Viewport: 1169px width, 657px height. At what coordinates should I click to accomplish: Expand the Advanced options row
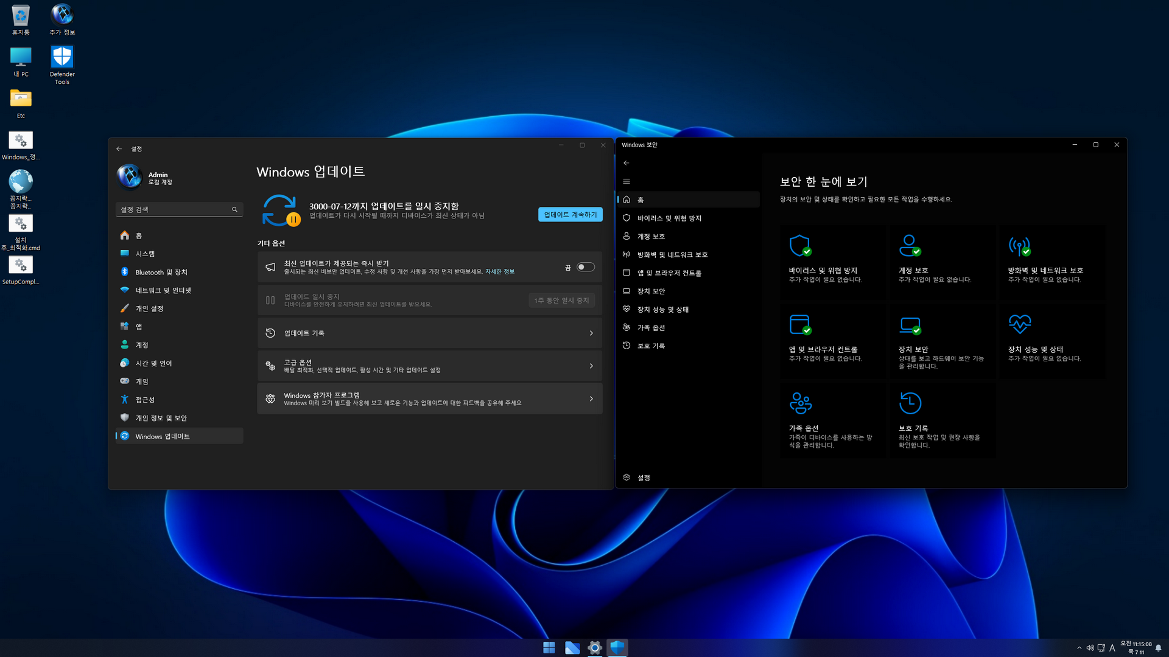(430, 366)
